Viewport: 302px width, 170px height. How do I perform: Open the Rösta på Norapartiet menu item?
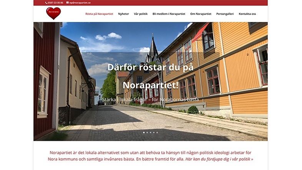(99, 14)
